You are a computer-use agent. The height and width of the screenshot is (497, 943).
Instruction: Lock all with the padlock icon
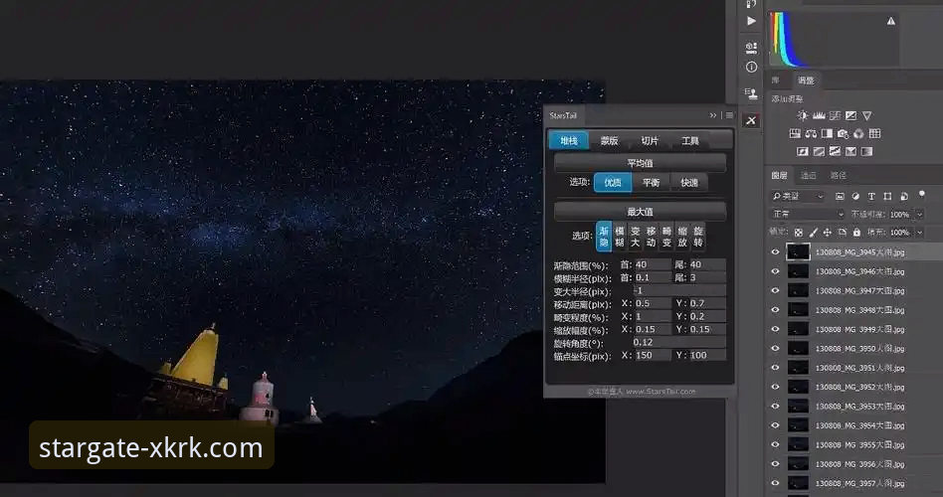tap(856, 232)
